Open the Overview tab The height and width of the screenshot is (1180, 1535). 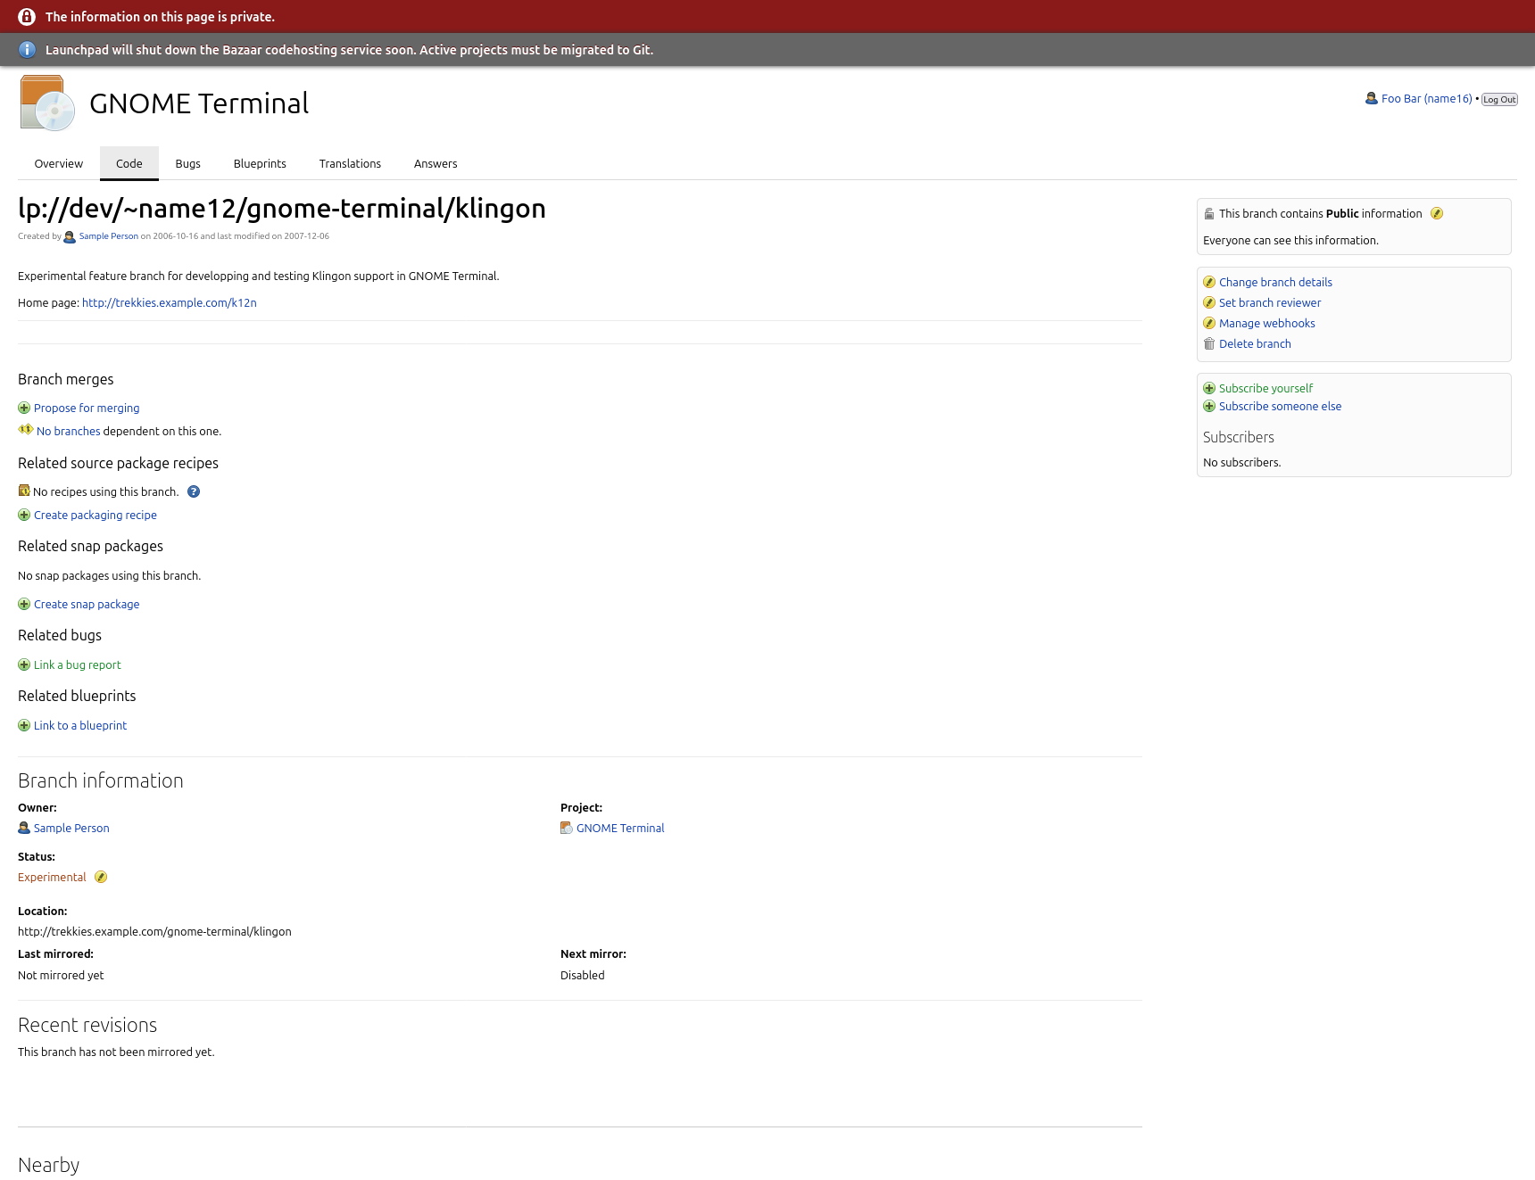coord(58,164)
